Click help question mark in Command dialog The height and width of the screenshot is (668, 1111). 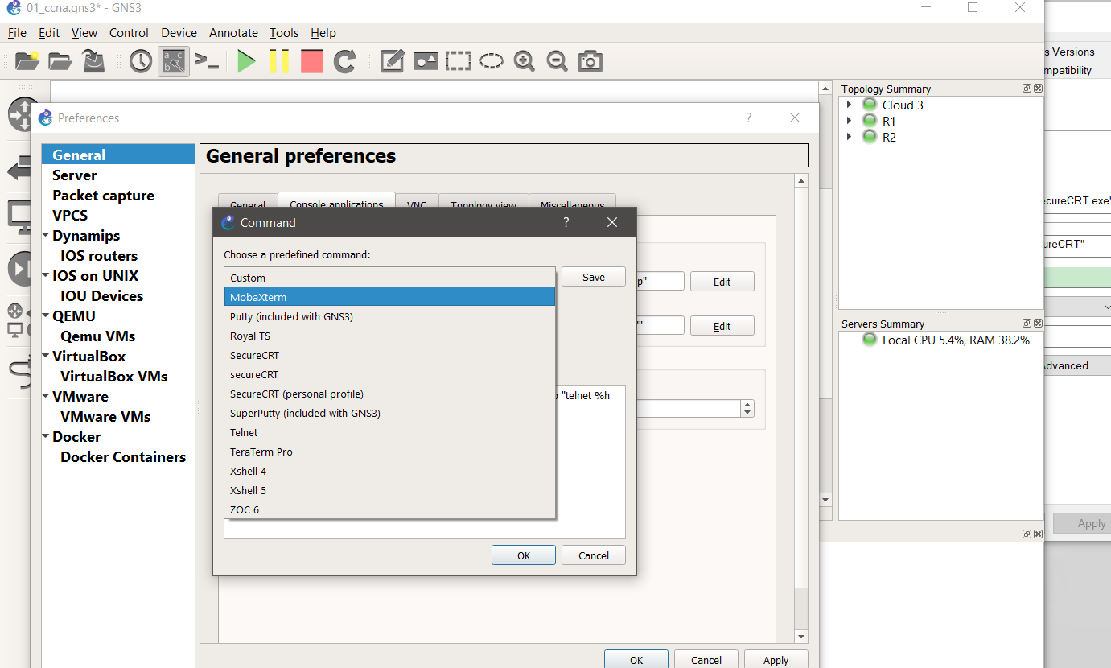[566, 222]
